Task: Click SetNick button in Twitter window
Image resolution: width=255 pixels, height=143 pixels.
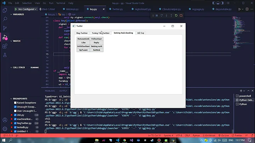Action: click(x=96, y=50)
